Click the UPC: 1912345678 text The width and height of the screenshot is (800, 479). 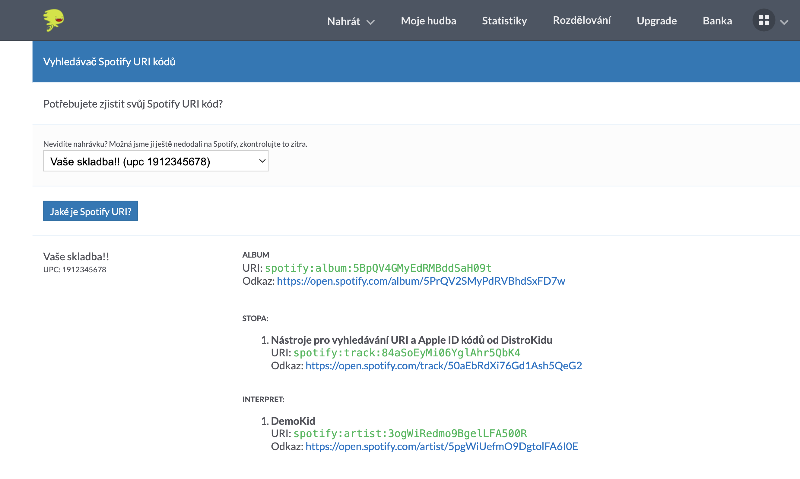point(75,270)
